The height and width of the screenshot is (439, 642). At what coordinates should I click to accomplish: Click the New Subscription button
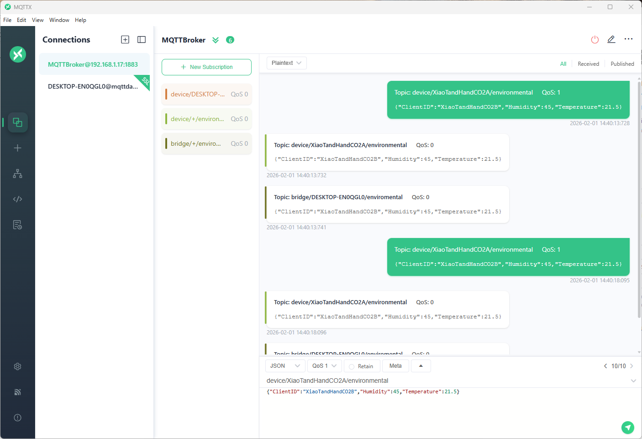point(206,67)
